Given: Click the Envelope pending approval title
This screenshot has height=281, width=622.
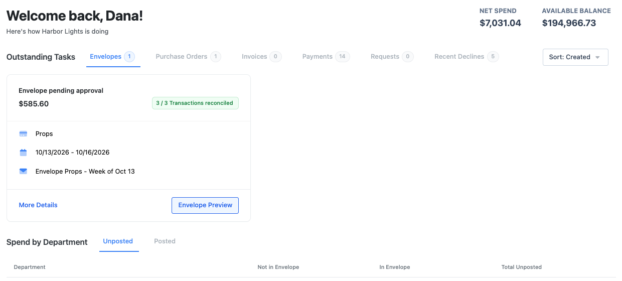Looking at the screenshot, I should pos(61,91).
